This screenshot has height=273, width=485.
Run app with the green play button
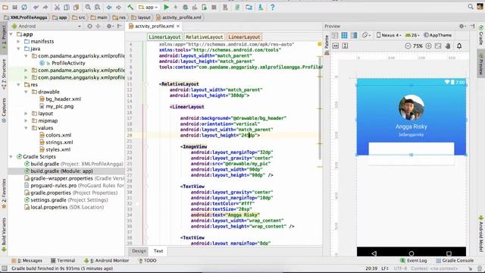click(166, 7)
